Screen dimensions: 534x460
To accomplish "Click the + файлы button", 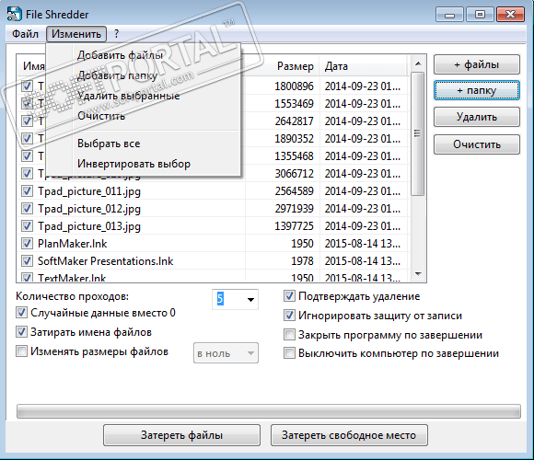I will [477, 64].
